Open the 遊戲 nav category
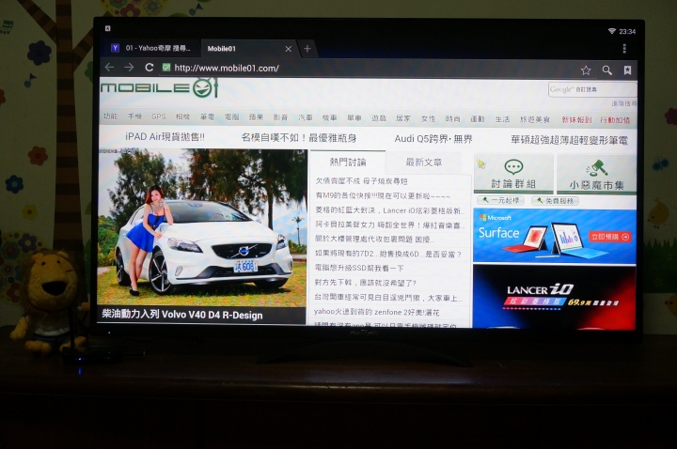The width and height of the screenshot is (677, 449). 379,118
